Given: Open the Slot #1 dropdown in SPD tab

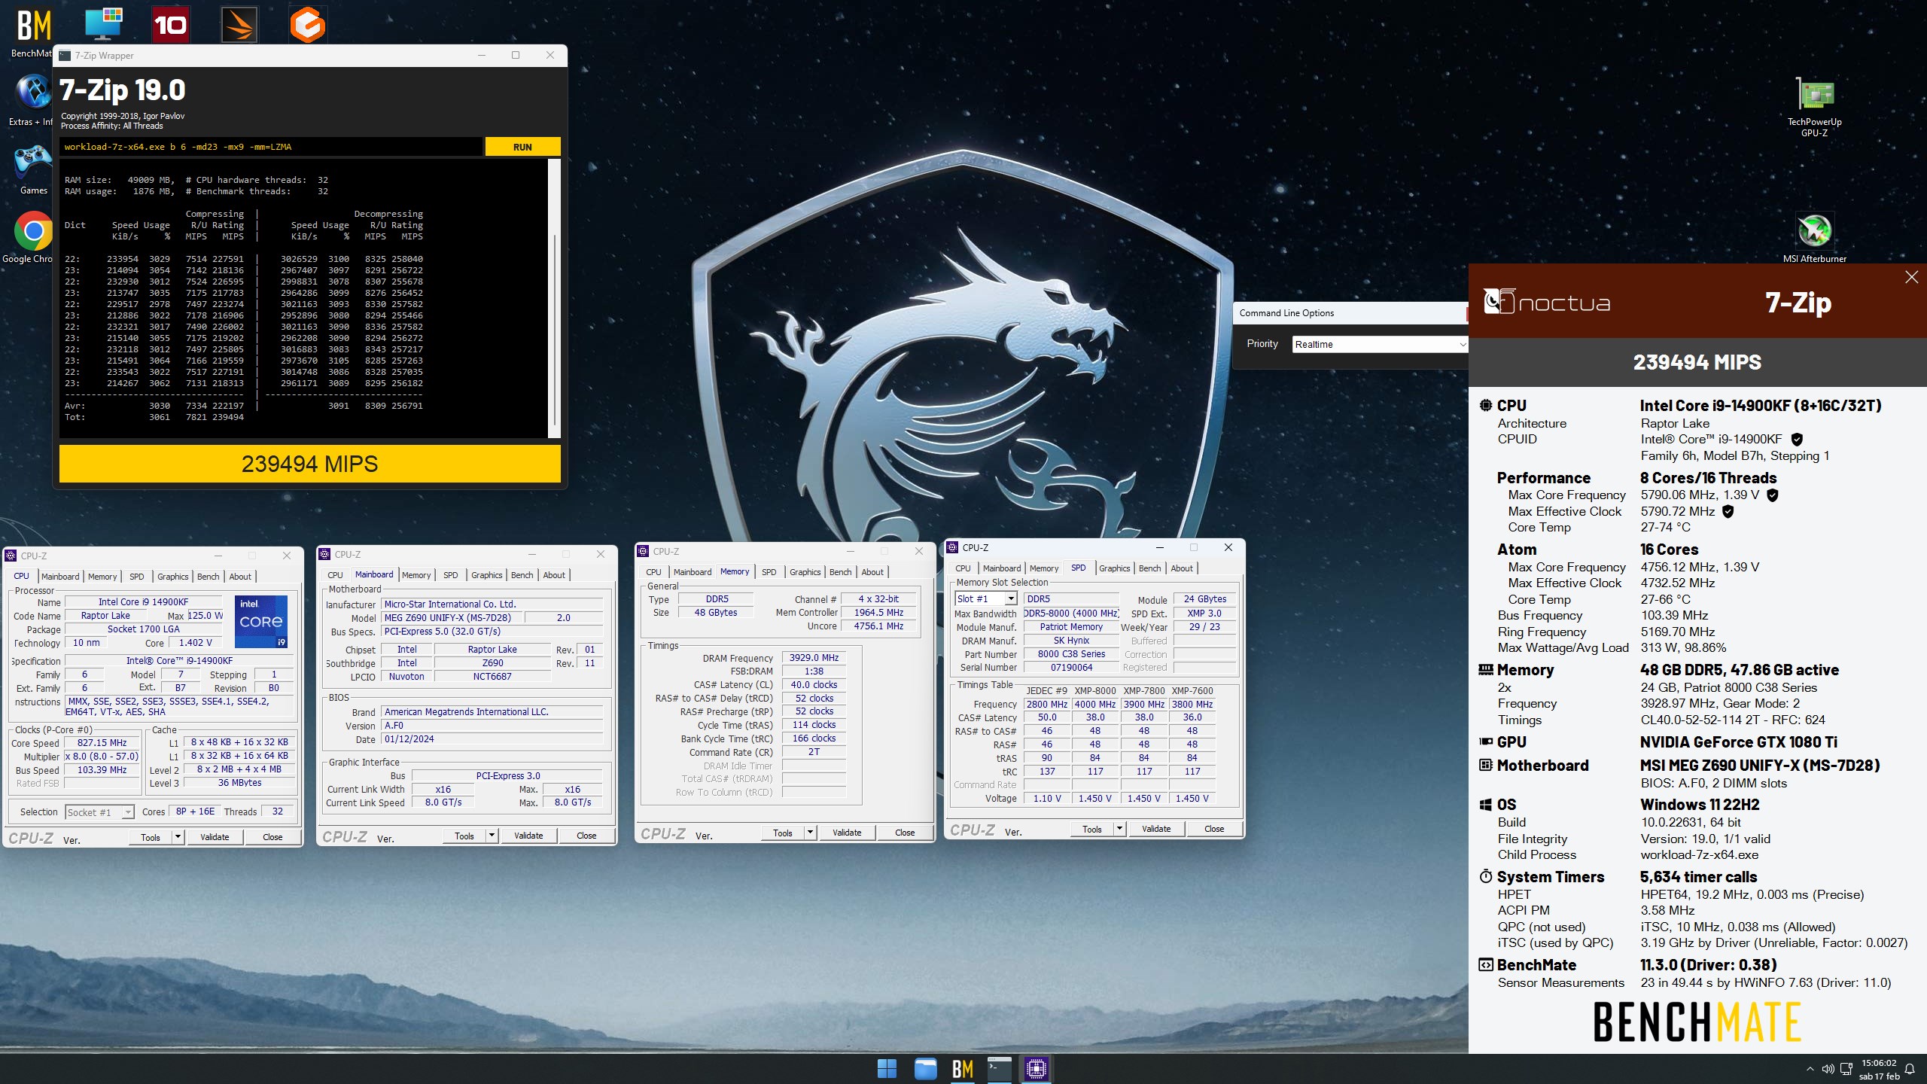Looking at the screenshot, I should click(986, 599).
